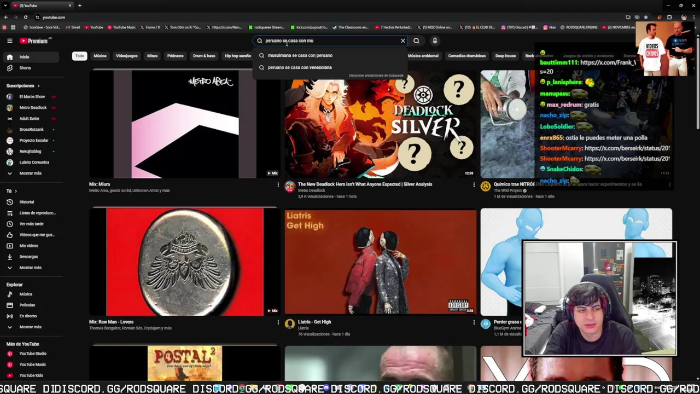Select the Todo filter chip
This screenshot has width=700, height=394.
[x=80, y=56]
